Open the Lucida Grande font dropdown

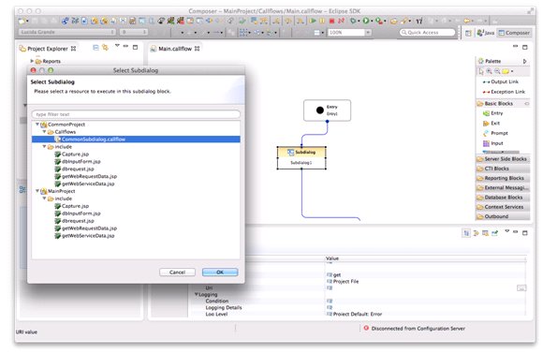tap(67, 32)
